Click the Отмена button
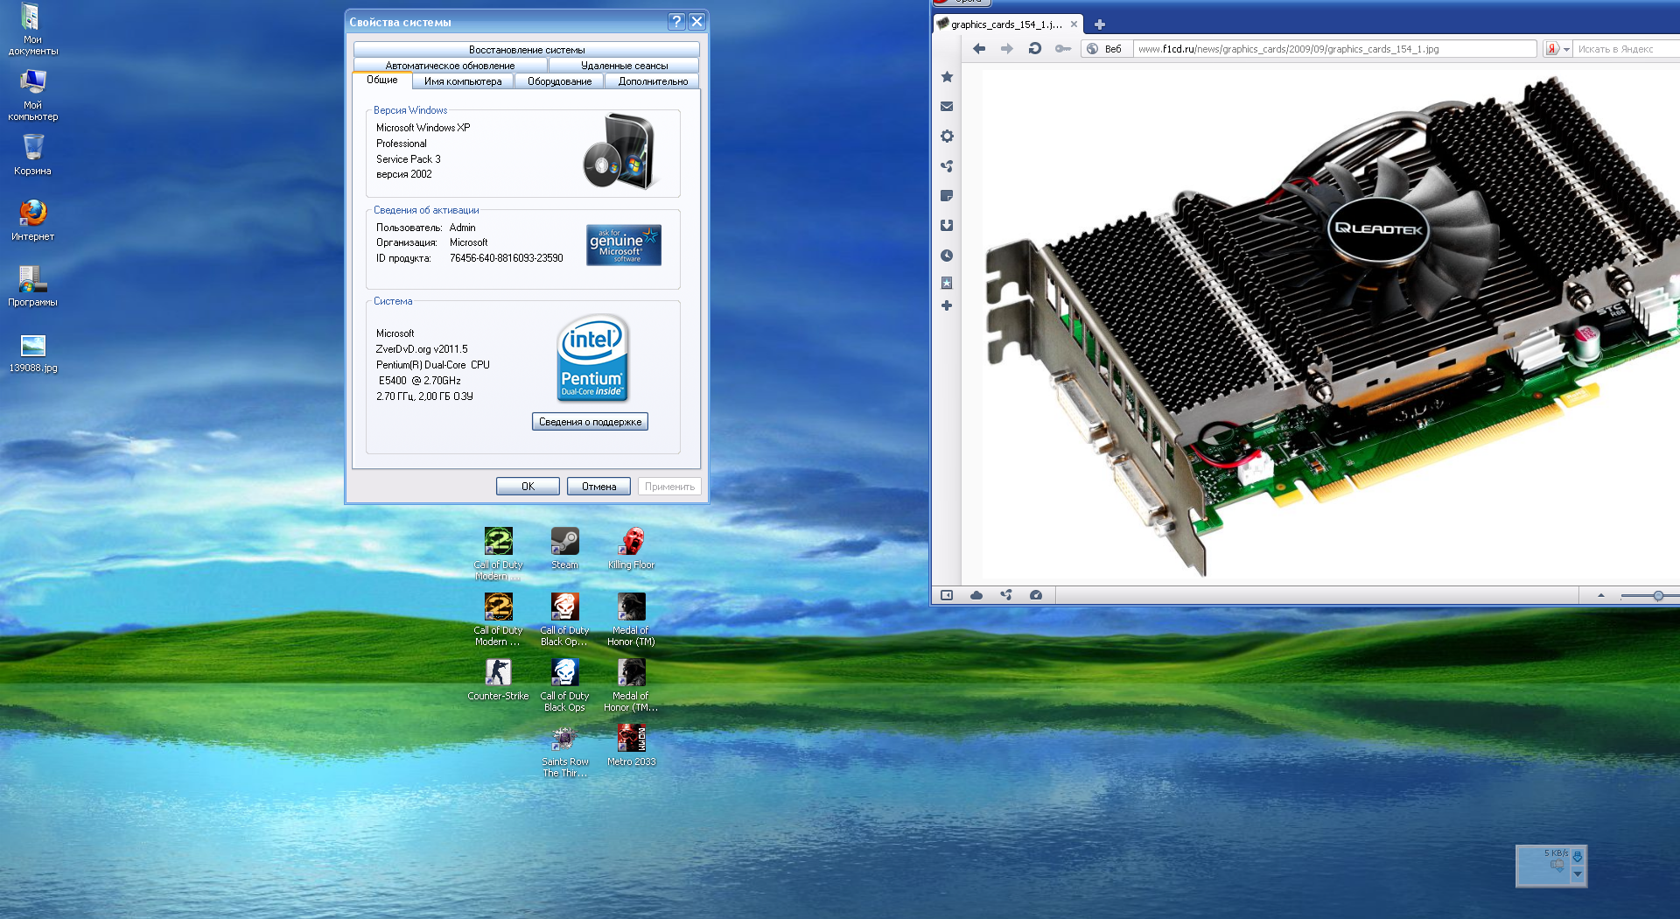1680x919 pixels. point(598,487)
